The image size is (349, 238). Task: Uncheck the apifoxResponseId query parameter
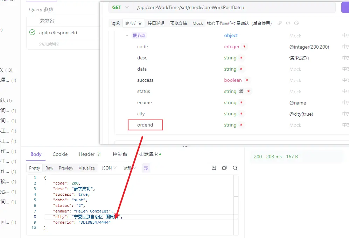coord(32,33)
